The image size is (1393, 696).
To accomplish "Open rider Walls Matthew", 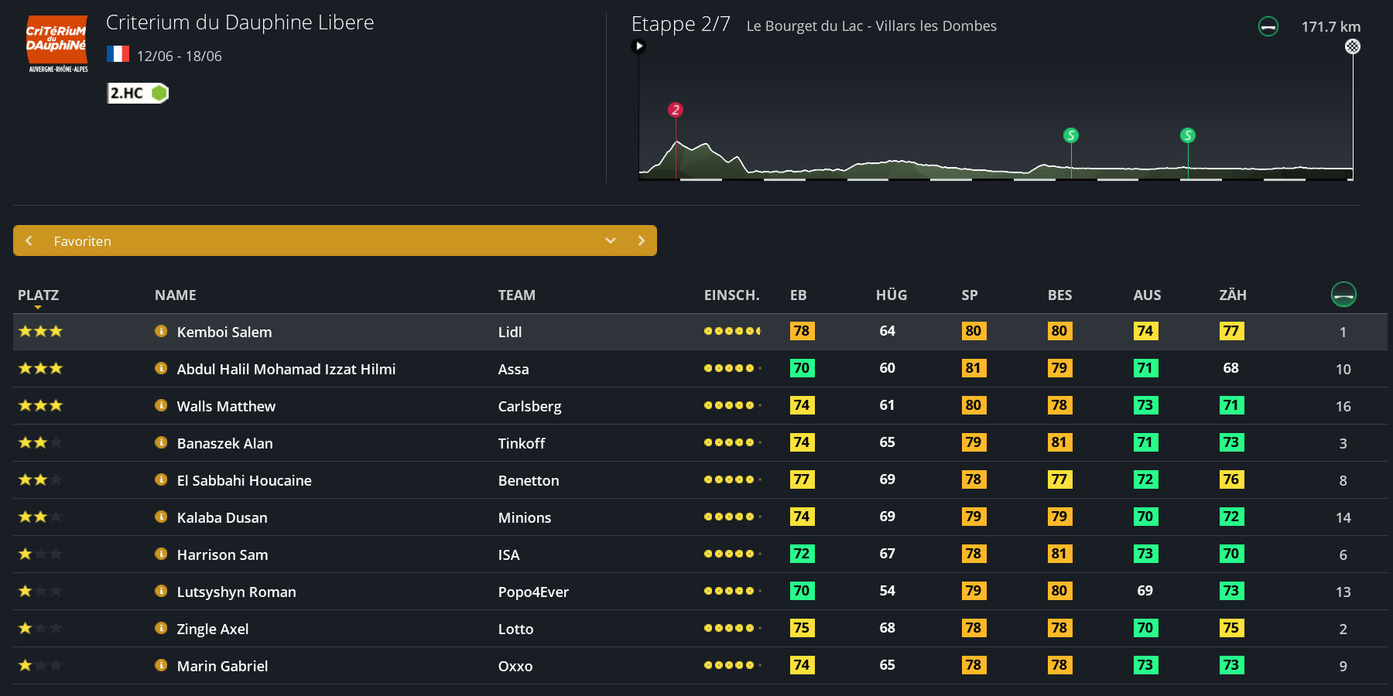I will [x=226, y=406].
